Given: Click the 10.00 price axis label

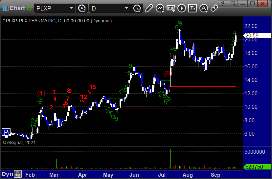Looking at the screenshot, I should [251, 107].
